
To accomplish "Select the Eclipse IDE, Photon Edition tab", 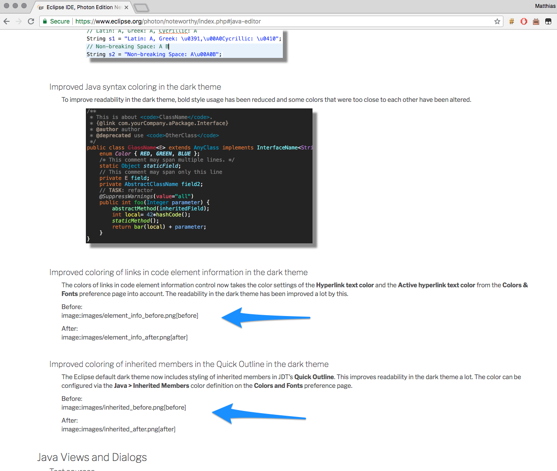I will (82, 7).
